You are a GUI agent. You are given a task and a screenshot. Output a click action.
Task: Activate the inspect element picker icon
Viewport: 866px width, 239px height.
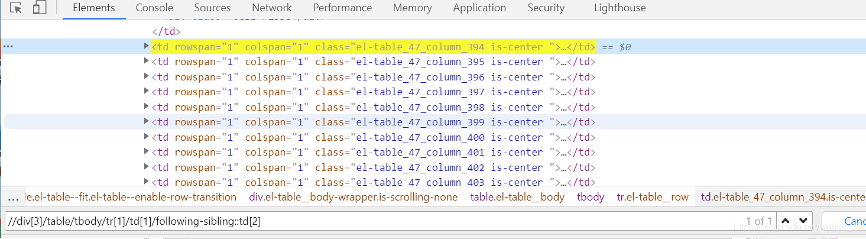[17, 8]
